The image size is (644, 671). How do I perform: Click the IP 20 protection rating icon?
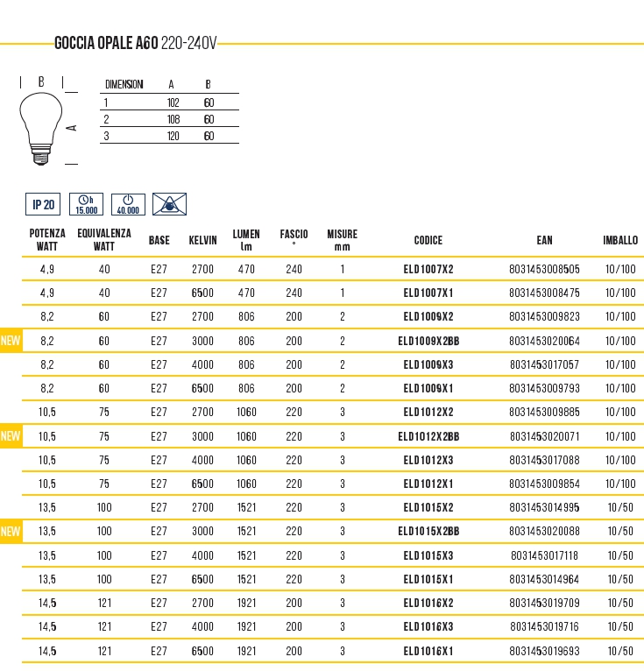click(43, 205)
